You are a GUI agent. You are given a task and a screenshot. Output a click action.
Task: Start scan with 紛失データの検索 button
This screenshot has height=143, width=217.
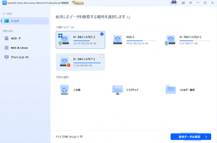[191, 137]
